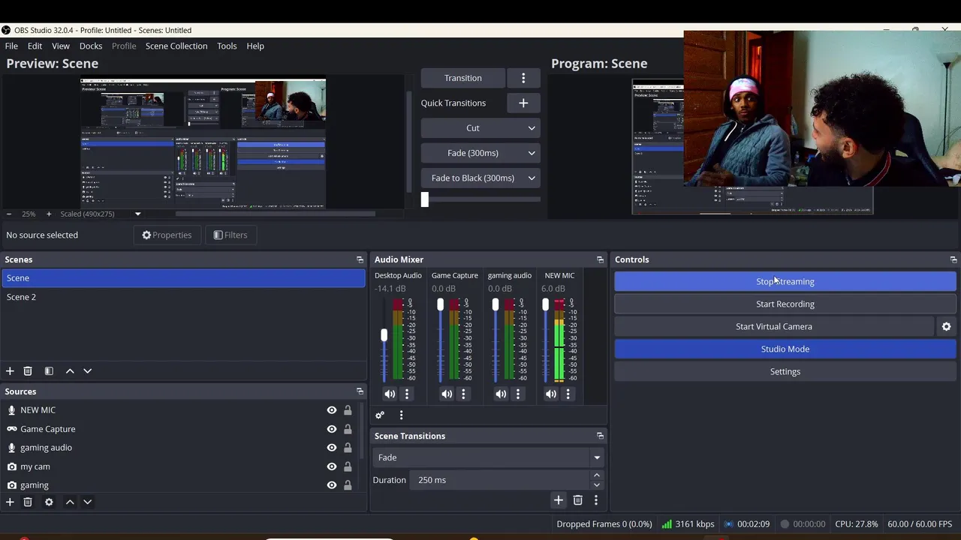This screenshot has width=961, height=540.
Task: Open Transition three-dot options button
Action: (x=523, y=78)
